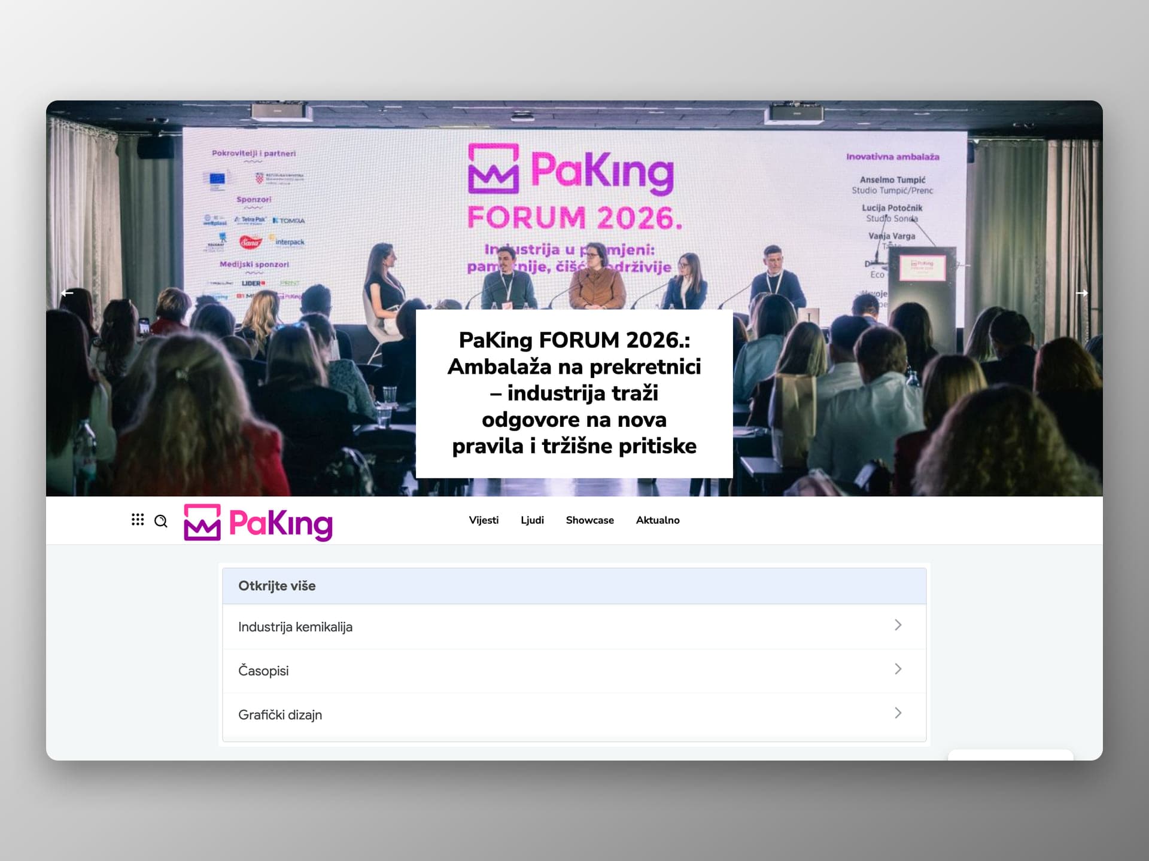Open the grid menu icon
Image resolution: width=1149 pixels, height=861 pixels.
(x=138, y=520)
